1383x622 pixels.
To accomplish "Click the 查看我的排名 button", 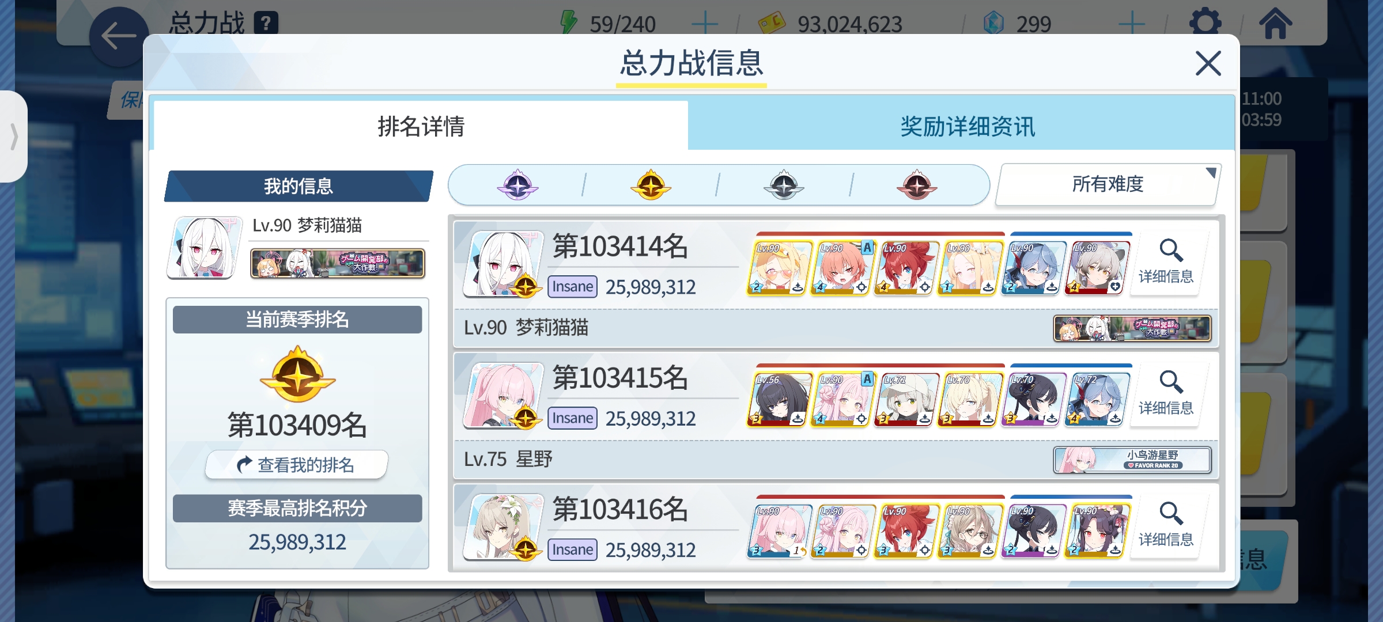I will coord(297,464).
